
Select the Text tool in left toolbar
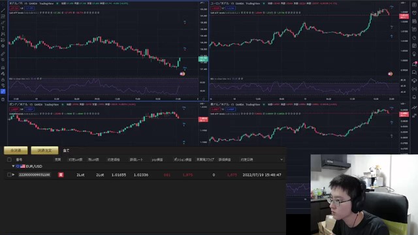pyautogui.click(x=3, y=28)
